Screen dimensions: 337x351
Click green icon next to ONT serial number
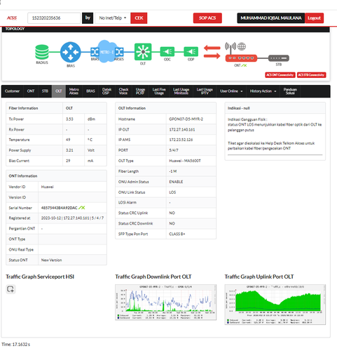(x=82, y=208)
